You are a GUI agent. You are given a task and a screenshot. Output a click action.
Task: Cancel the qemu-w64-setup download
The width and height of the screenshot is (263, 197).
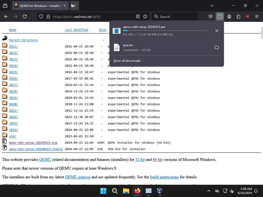coord(217,31)
